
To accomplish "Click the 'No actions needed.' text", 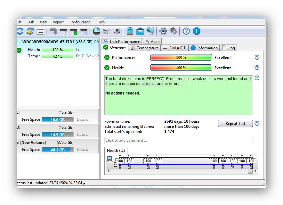I will pos(123,93).
